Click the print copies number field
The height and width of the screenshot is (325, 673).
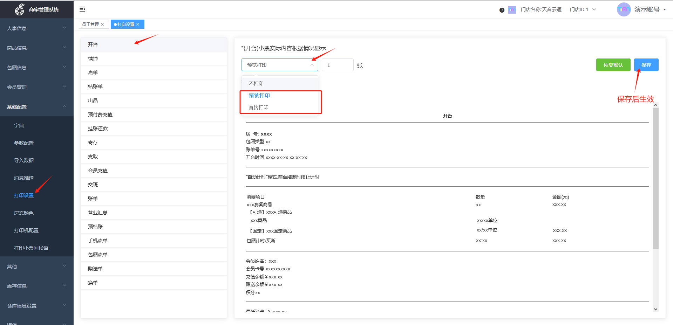338,65
